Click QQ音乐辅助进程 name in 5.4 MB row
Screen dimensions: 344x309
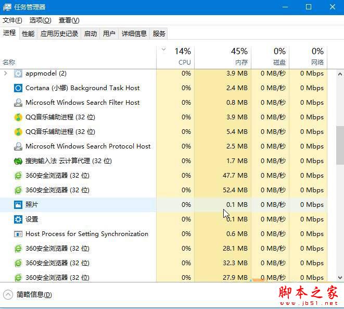tap(60, 132)
